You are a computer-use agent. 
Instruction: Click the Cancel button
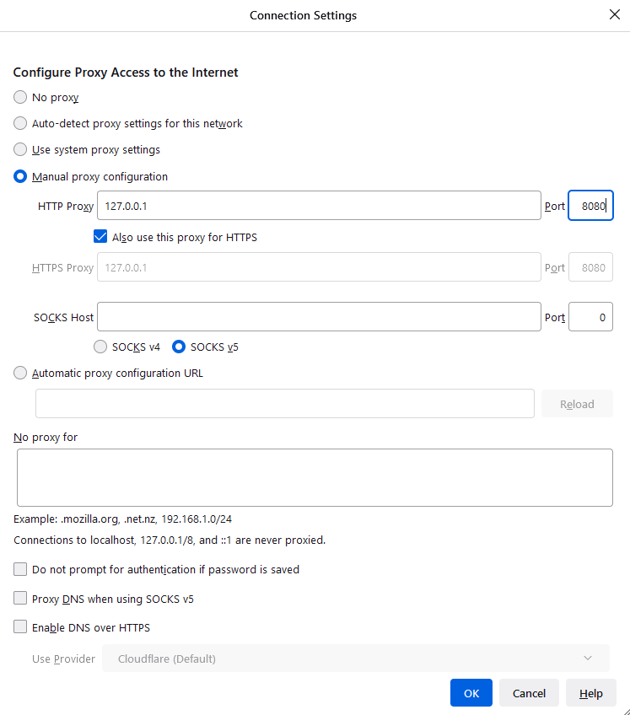pyautogui.click(x=529, y=693)
